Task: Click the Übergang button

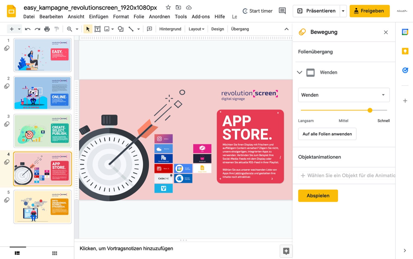Action: coord(240,29)
